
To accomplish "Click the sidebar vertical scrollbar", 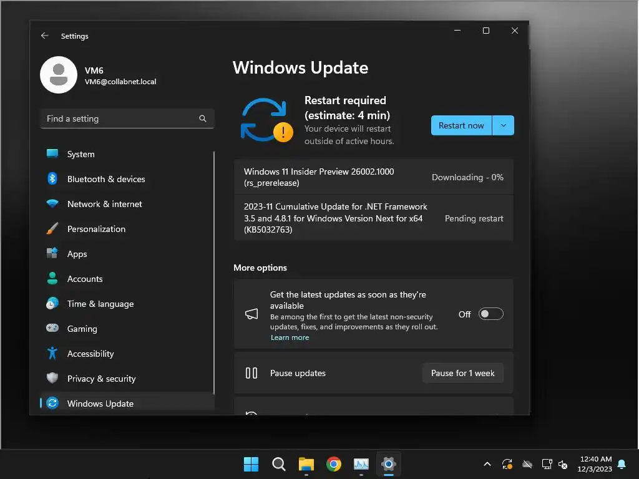I will pyautogui.click(x=213, y=273).
